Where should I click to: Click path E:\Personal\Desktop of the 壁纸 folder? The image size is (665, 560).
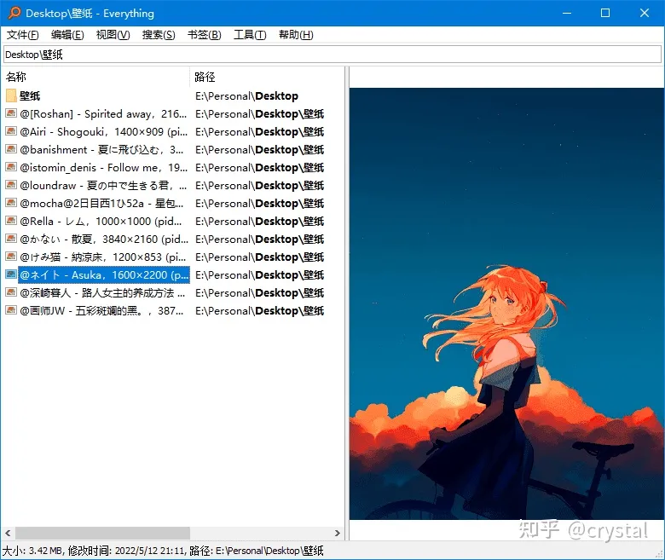(x=247, y=96)
